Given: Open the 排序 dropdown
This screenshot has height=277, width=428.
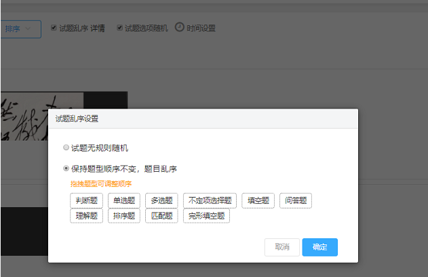Looking at the screenshot, I should [x=20, y=29].
